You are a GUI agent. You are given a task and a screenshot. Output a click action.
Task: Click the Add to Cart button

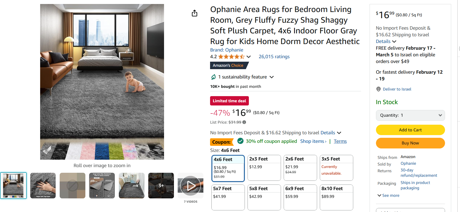410,130
